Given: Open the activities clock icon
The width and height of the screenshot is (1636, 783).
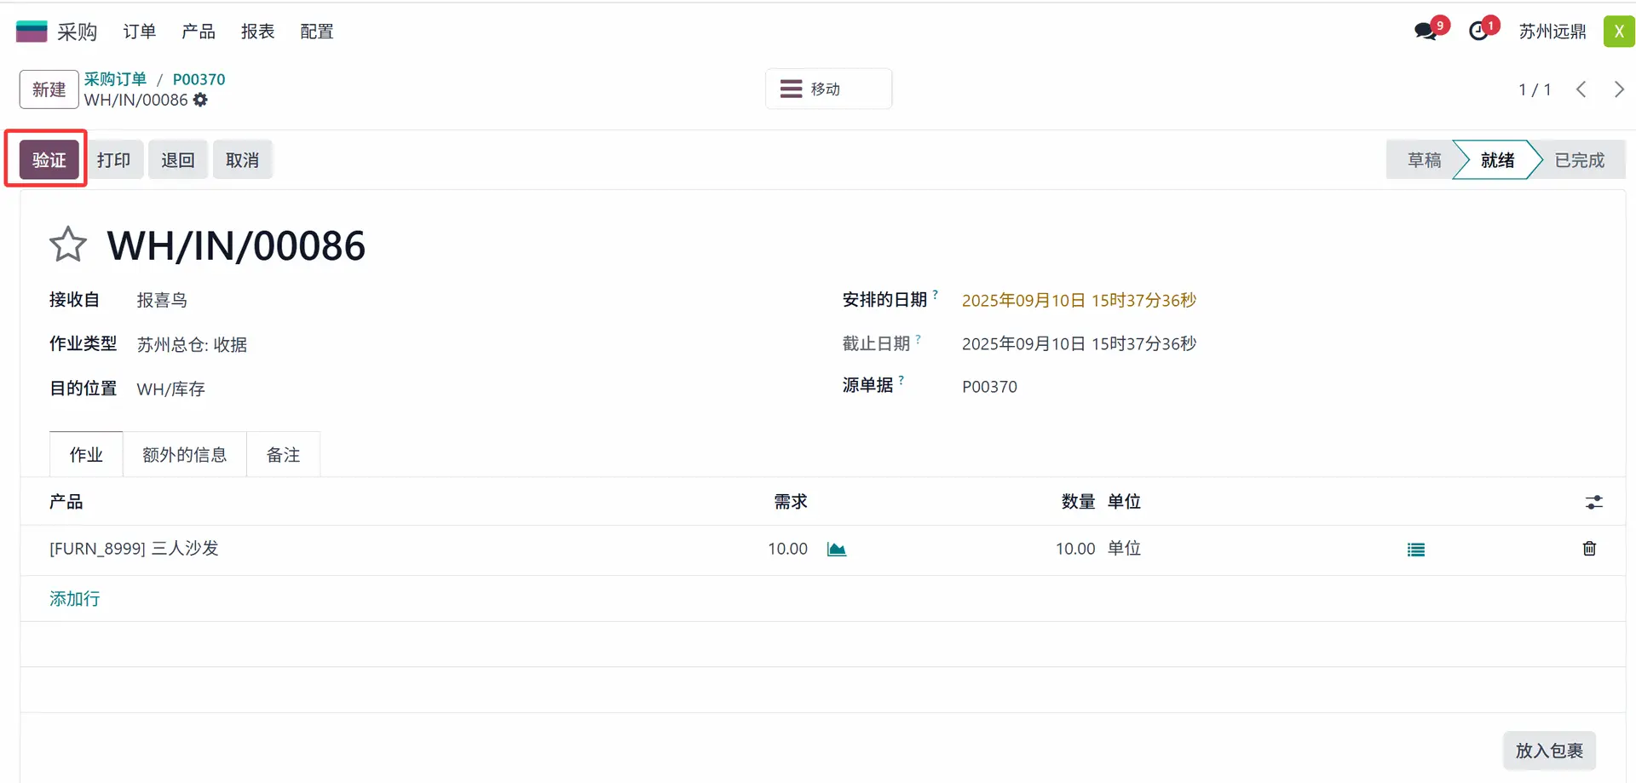Looking at the screenshot, I should click(1479, 32).
